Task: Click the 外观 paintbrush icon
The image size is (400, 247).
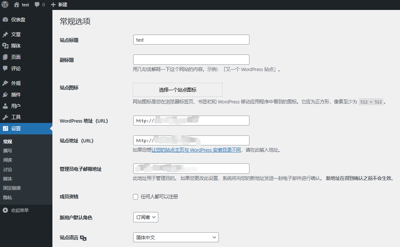Action: click(x=6, y=83)
